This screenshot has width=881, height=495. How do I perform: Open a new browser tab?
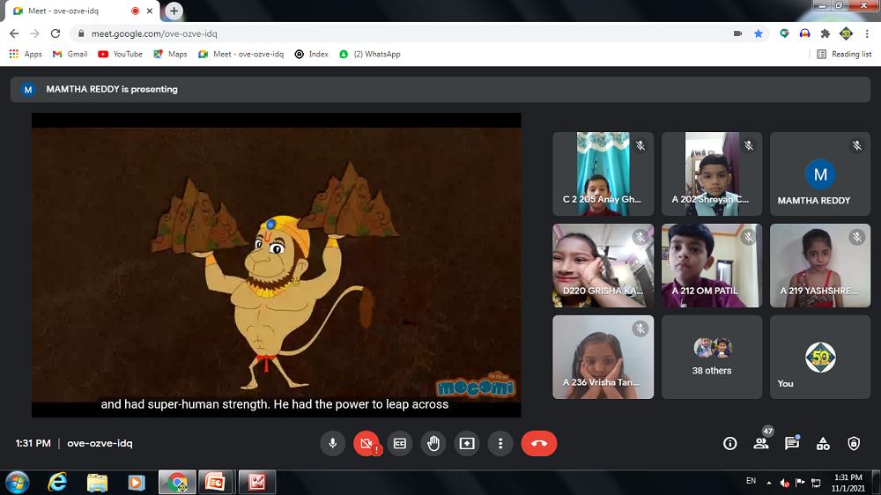click(x=174, y=11)
